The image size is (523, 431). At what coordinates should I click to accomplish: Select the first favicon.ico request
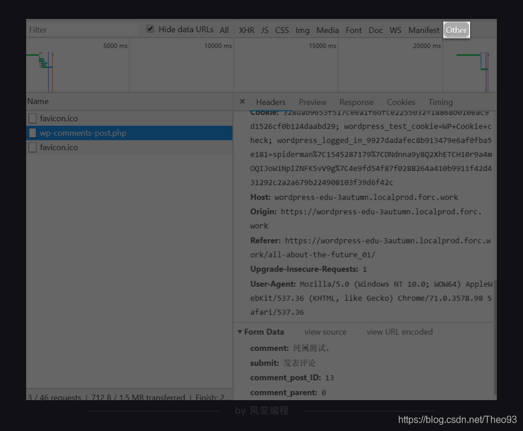pyautogui.click(x=130, y=118)
